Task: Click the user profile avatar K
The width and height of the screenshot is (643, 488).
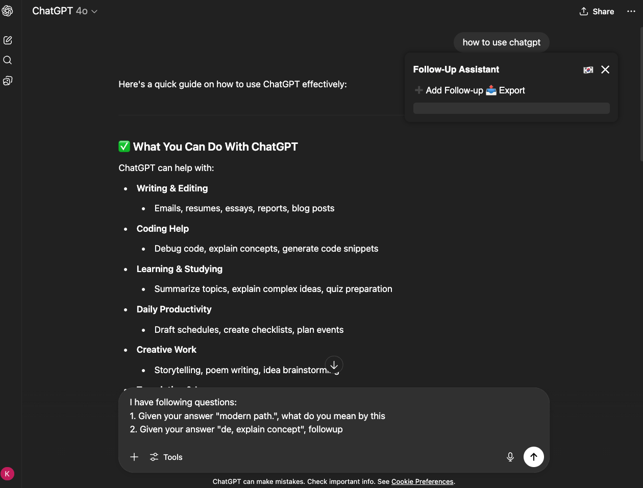Action: (7, 474)
